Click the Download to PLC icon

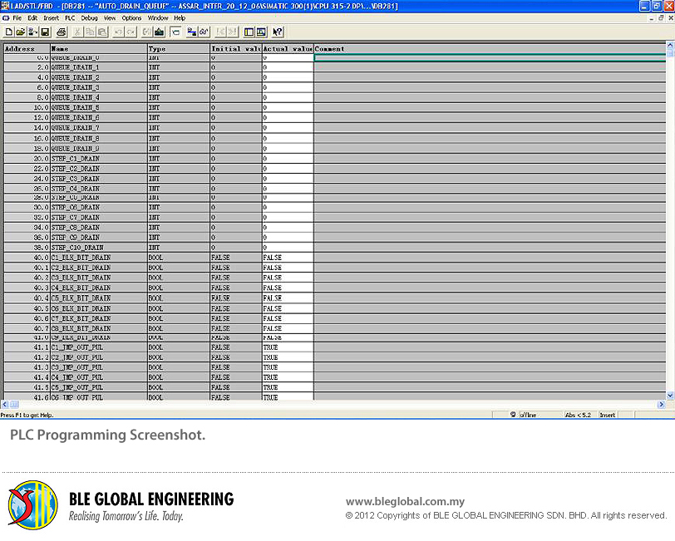pos(159,32)
